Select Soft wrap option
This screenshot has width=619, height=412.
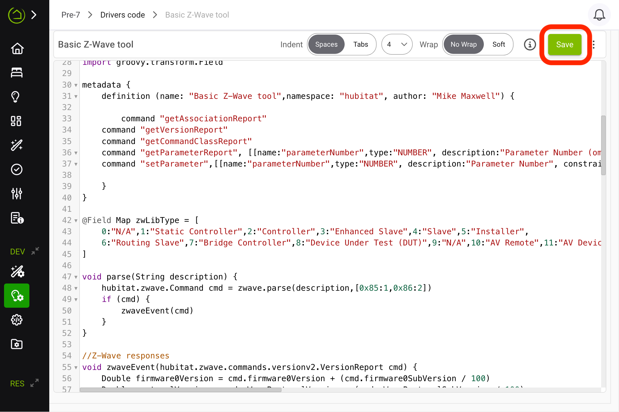click(499, 44)
